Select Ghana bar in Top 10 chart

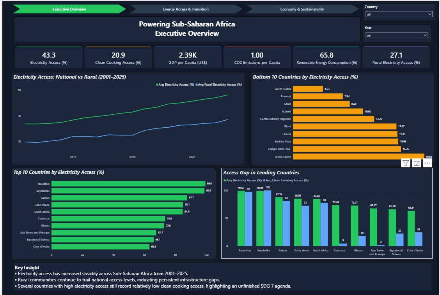coord(108,226)
